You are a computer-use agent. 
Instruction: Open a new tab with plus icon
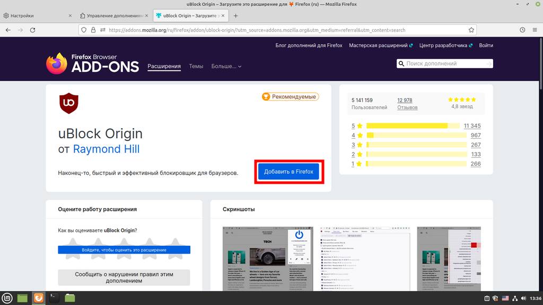tap(235, 16)
